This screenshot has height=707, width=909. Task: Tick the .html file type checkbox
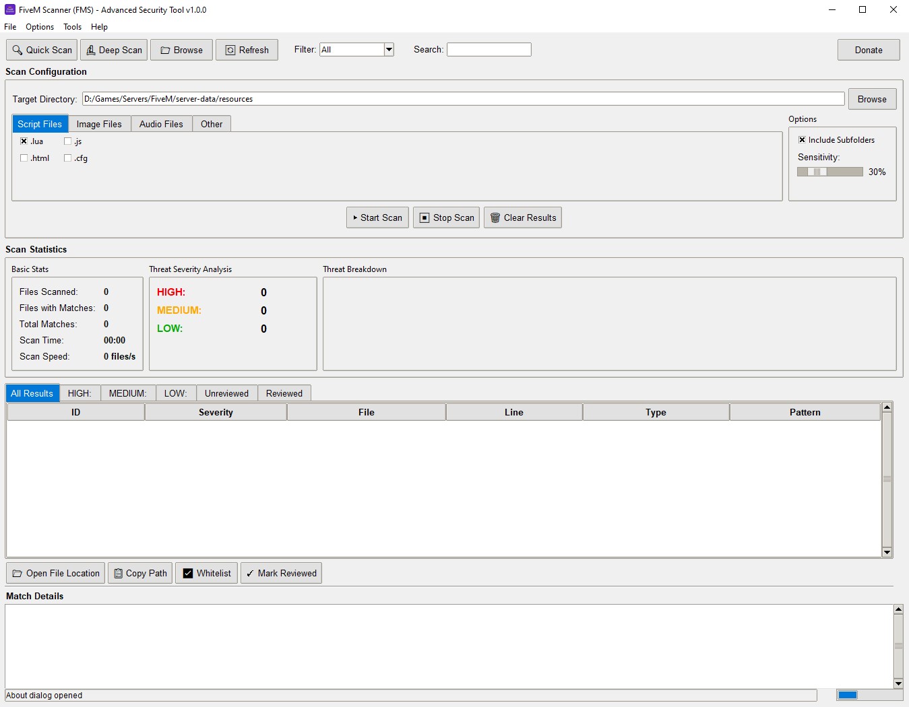[x=24, y=158]
